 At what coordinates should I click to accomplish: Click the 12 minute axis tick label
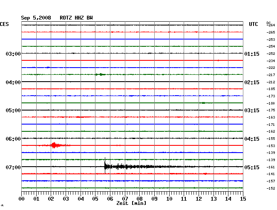click(x=199, y=199)
